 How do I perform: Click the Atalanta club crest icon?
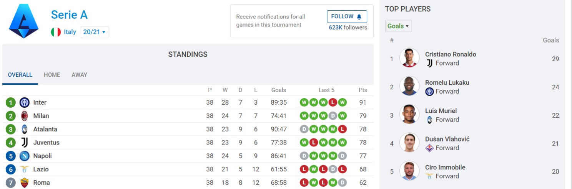coord(25,129)
